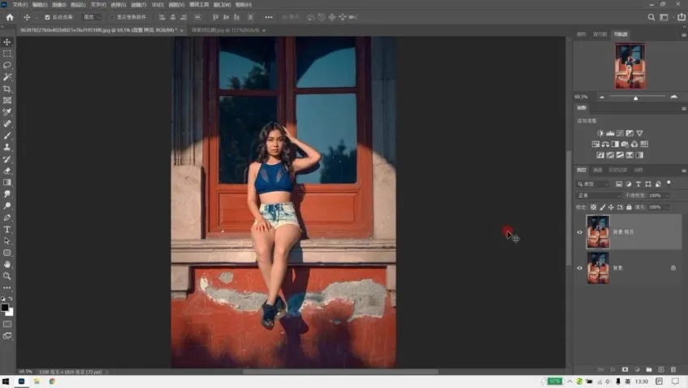This screenshot has height=388, width=688.
Task: Select the Zoom tool in the toolbar
Action: (x=7, y=276)
